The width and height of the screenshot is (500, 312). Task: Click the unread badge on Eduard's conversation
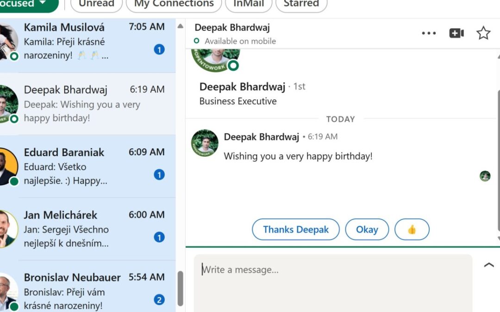(159, 175)
